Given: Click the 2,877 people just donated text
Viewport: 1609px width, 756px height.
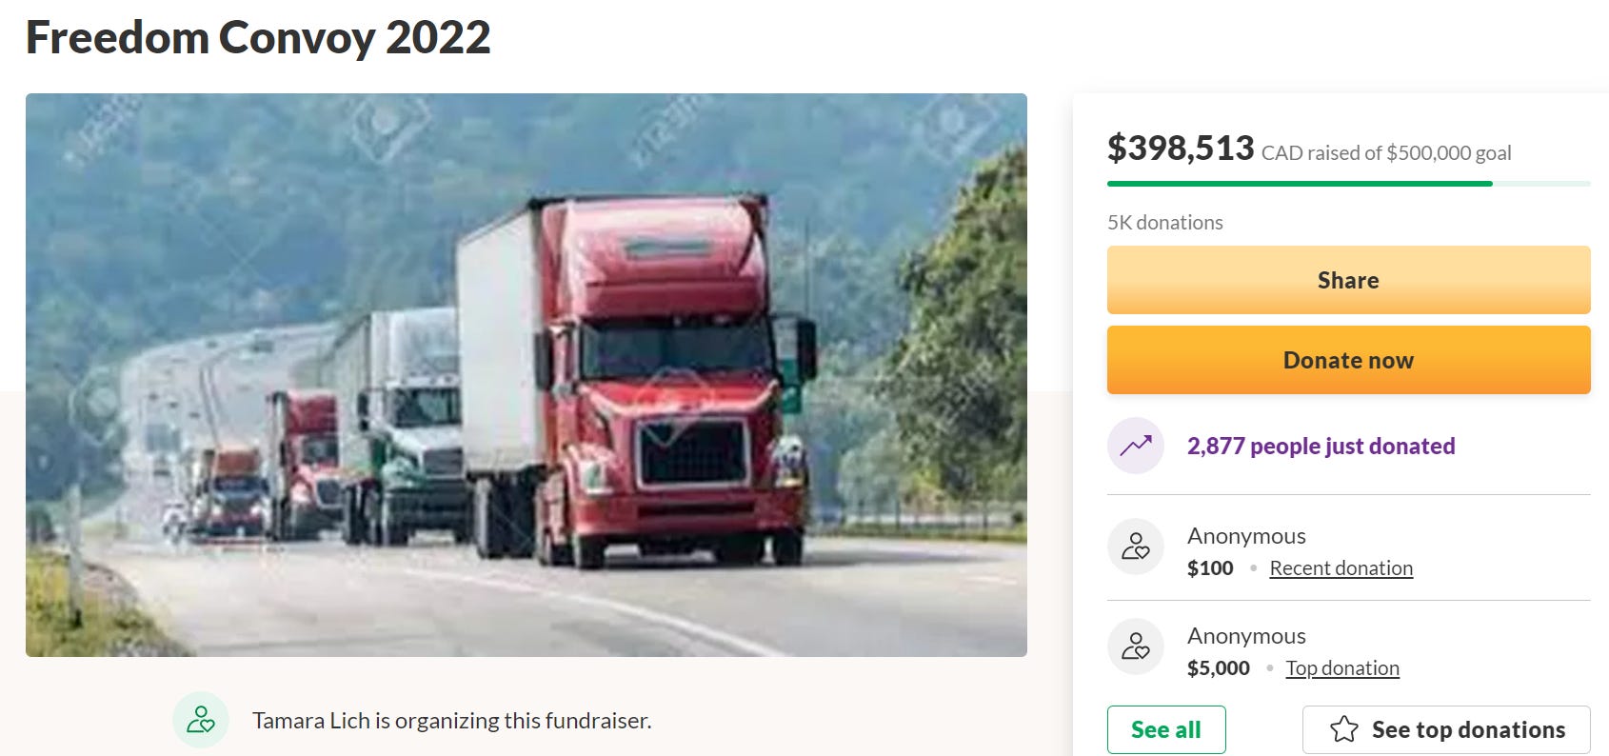Looking at the screenshot, I should pos(1321,446).
